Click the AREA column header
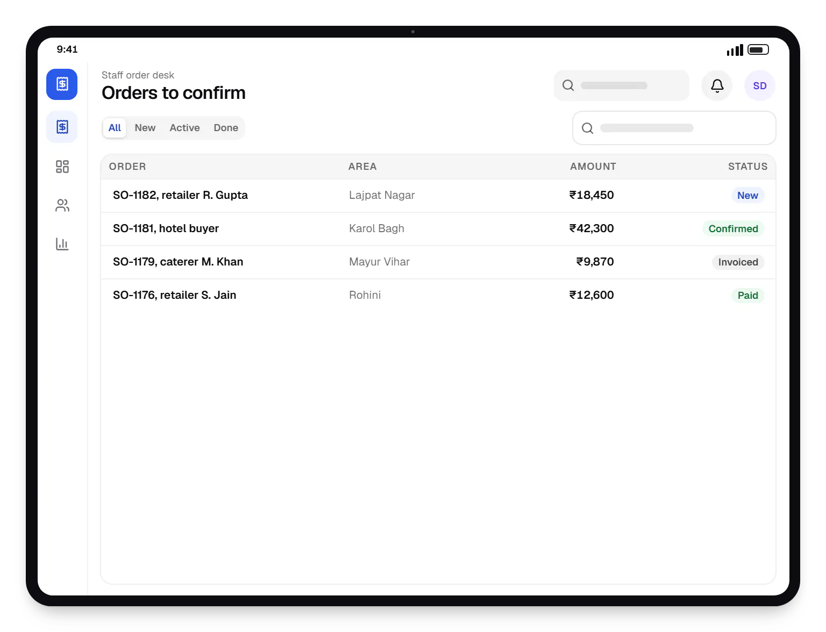Screen dimensions: 826x632 (362, 167)
